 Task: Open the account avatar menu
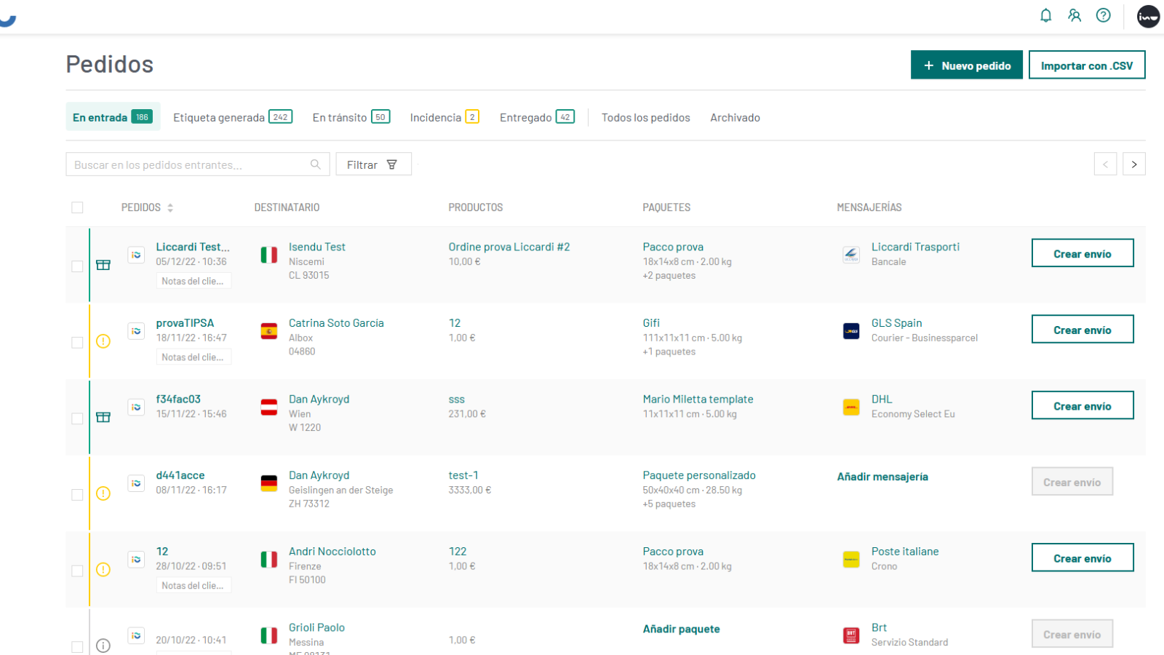[1148, 16]
